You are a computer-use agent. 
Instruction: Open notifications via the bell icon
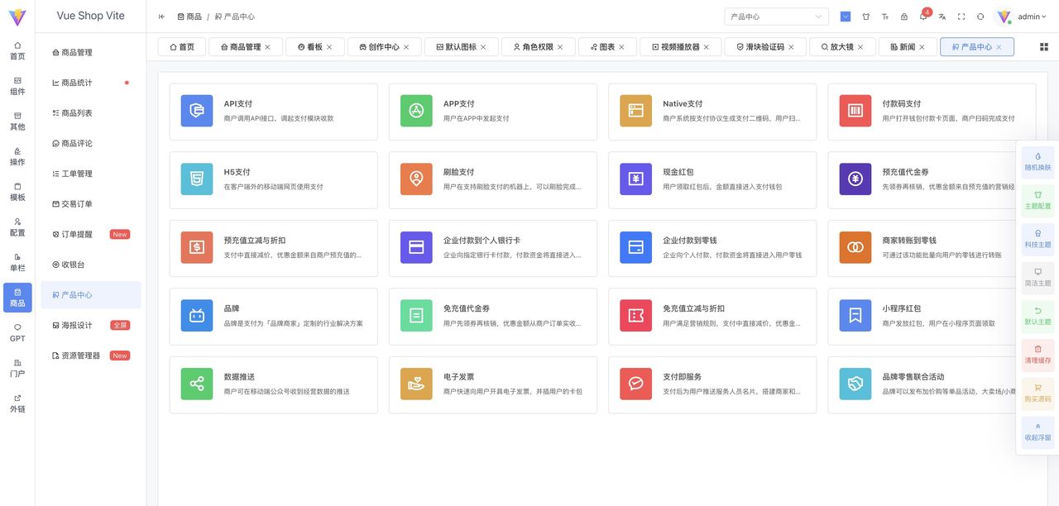[924, 16]
